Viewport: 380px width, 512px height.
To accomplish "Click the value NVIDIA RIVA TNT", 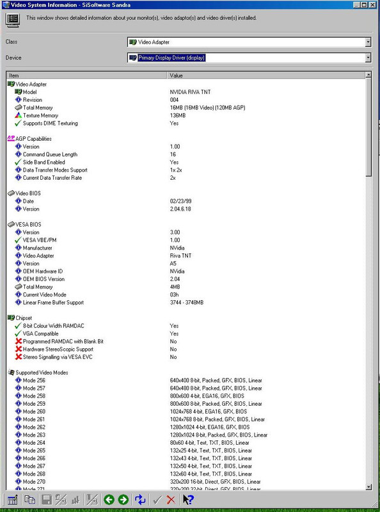I will pos(191,92).
